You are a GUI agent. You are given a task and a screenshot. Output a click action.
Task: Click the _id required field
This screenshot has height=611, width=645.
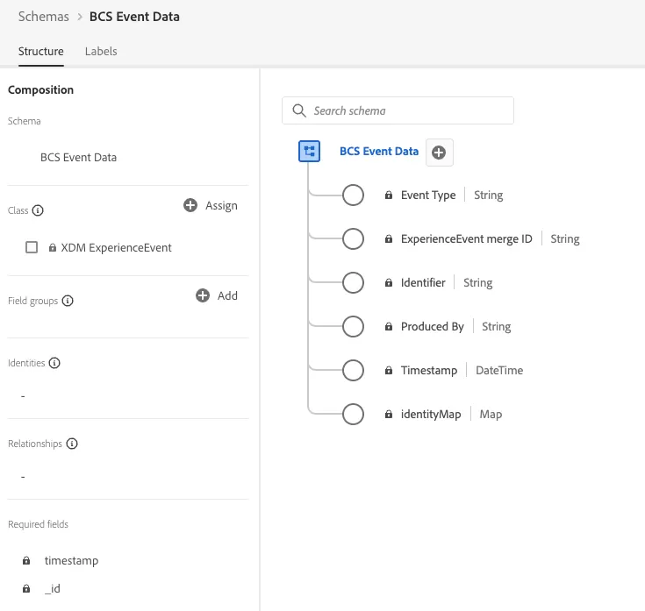click(x=53, y=589)
